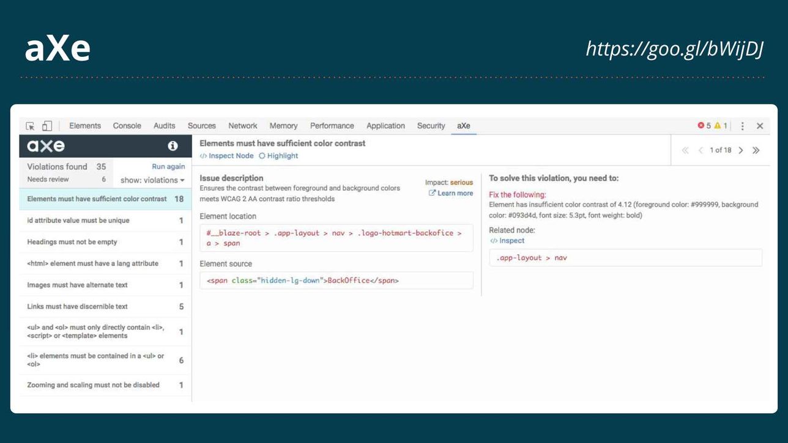Go to the next violation result
Screen dimensions: 788x443
741,150
